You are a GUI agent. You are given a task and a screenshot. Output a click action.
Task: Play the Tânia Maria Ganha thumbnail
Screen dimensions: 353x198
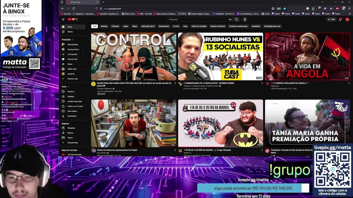307,123
